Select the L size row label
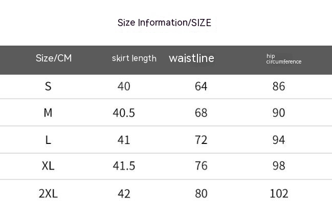The width and height of the screenshot is (332, 209). click(x=48, y=140)
